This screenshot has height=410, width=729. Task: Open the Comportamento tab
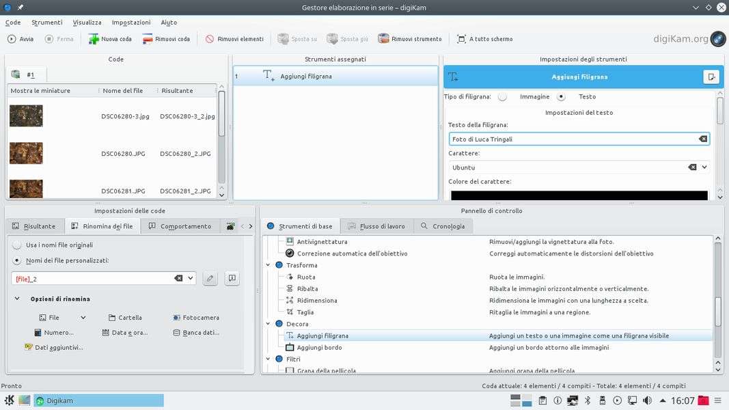180,226
